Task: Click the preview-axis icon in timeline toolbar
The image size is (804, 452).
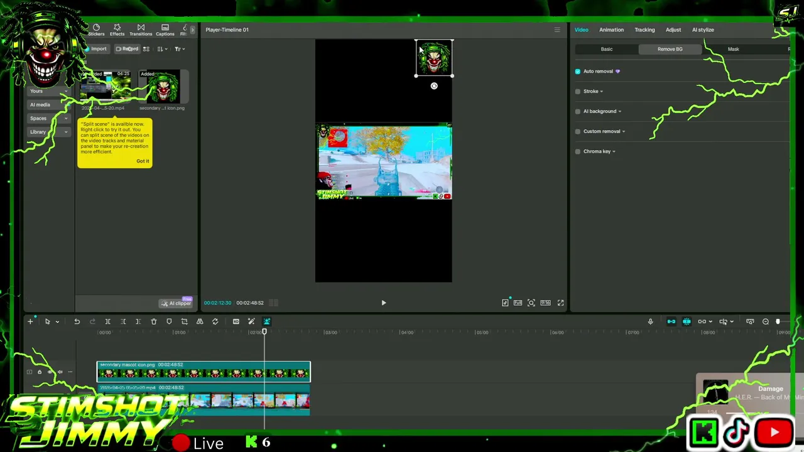Action: pos(723,321)
